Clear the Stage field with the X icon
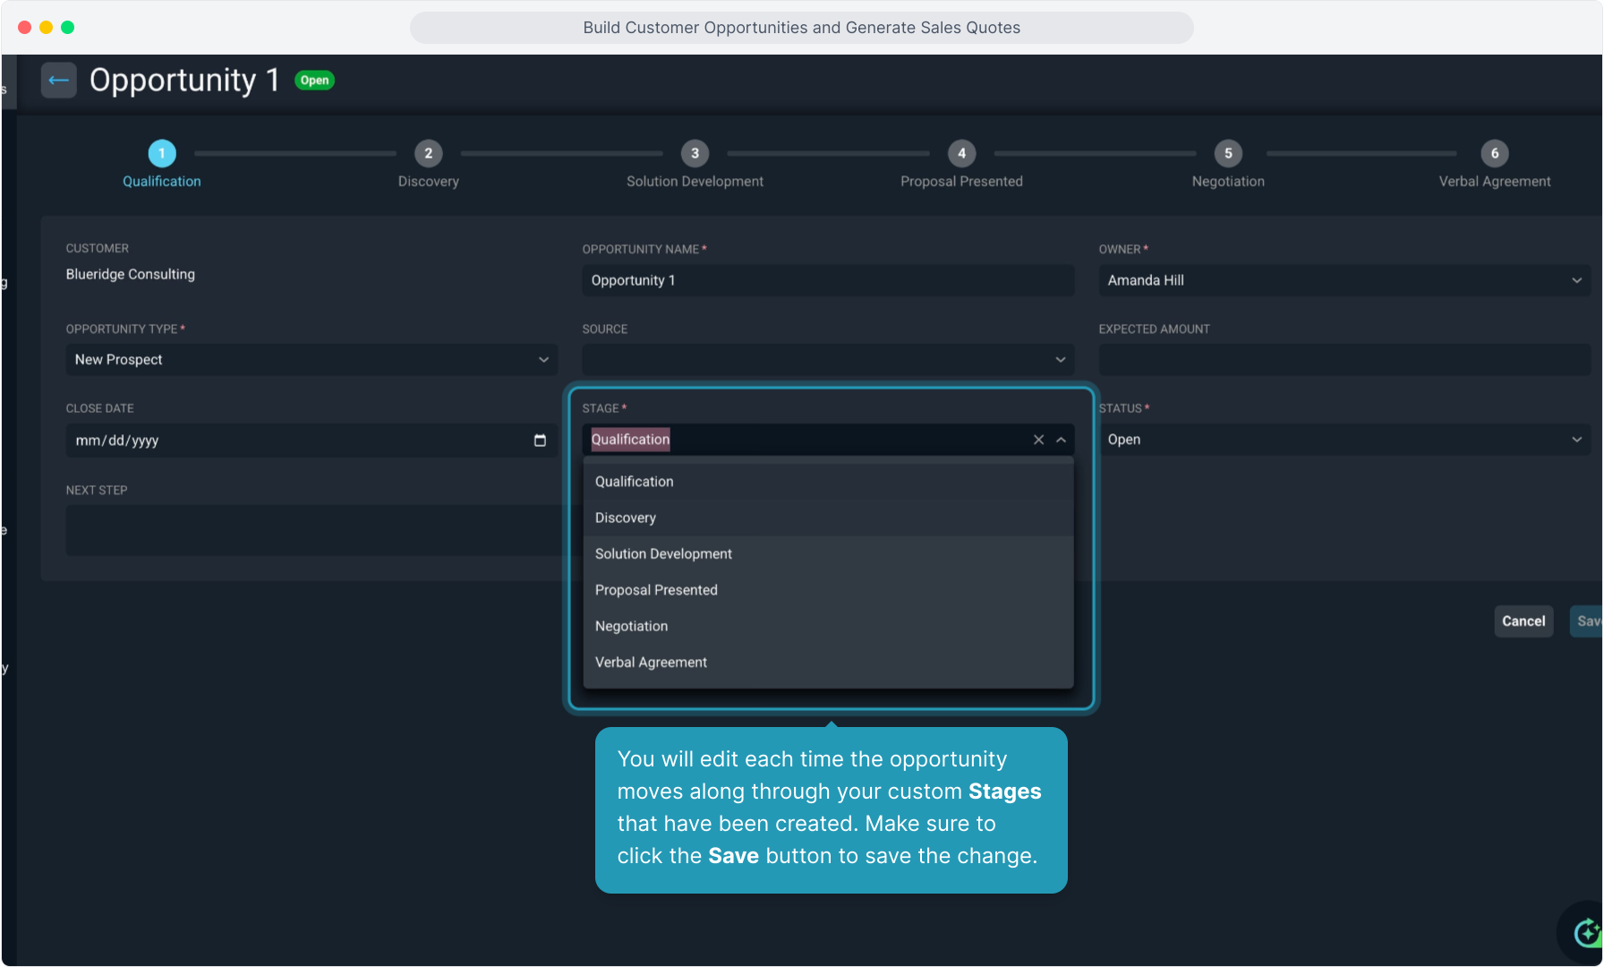Image resolution: width=1604 pixels, height=967 pixels. 1038,440
